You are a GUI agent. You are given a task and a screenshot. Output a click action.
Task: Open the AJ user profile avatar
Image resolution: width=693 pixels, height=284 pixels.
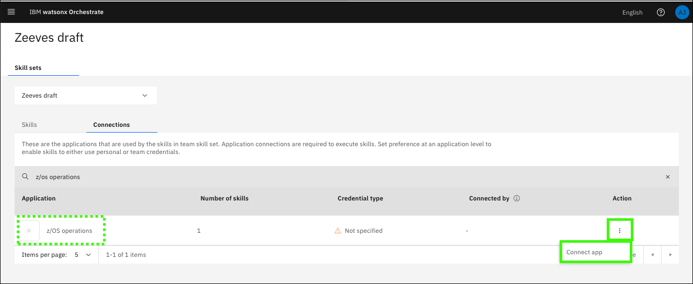(681, 13)
